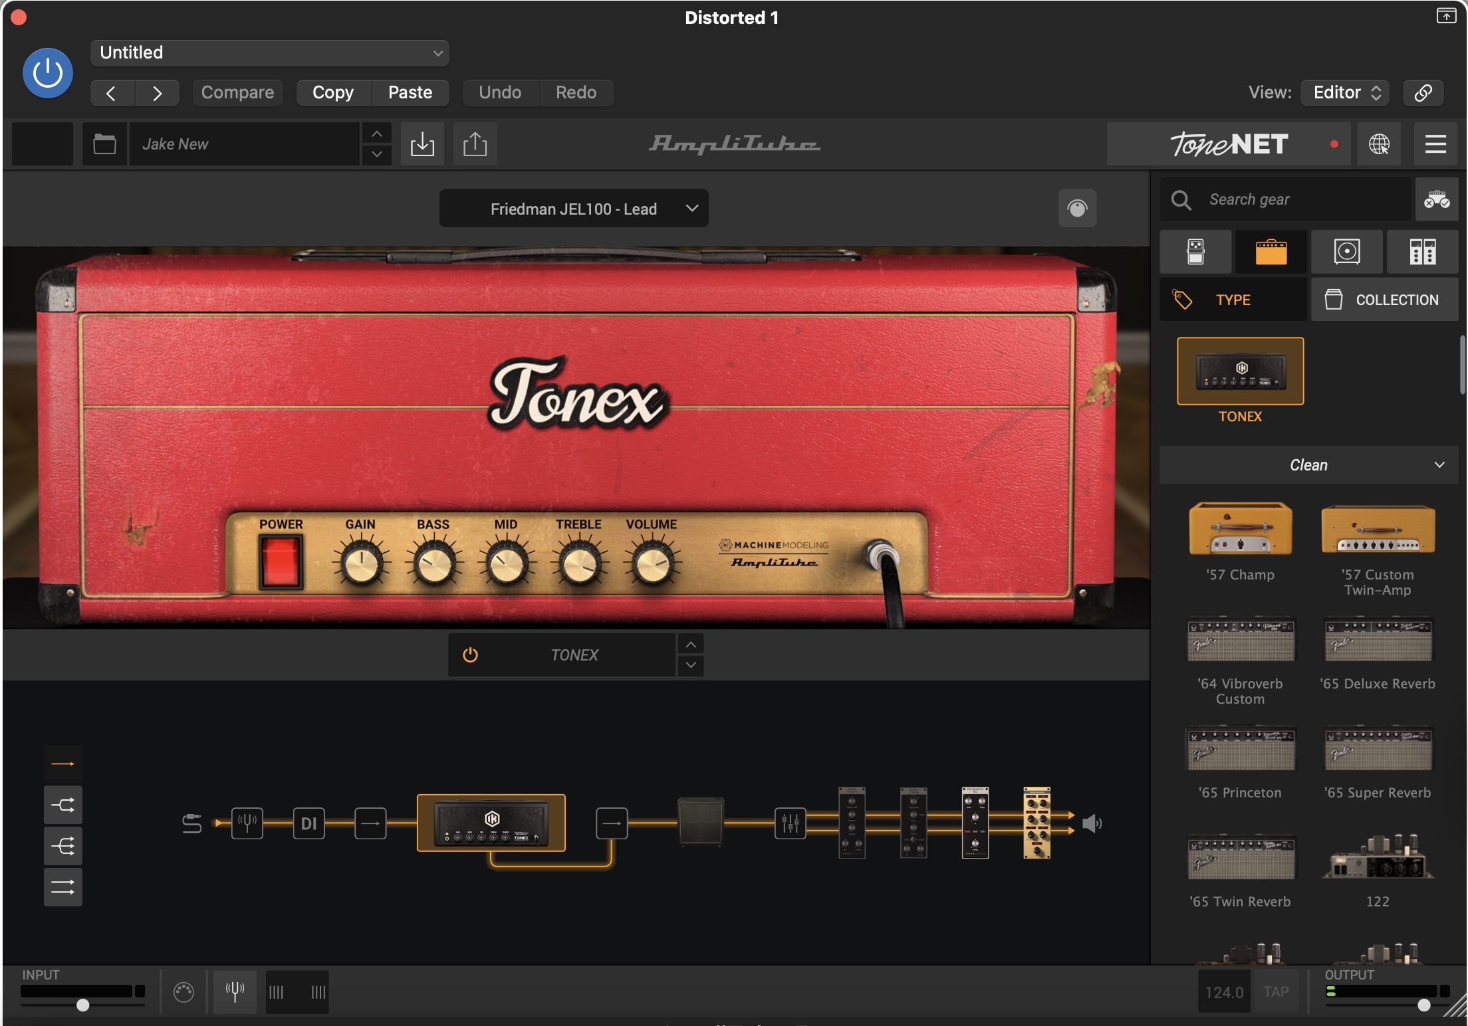The width and height of the screenshot is (1468, 1026).
Task: Select the amp category icon in gear browser
Action: 1271,252
